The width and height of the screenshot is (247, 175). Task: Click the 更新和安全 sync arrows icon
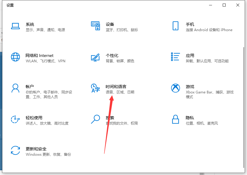pos(15,150)
